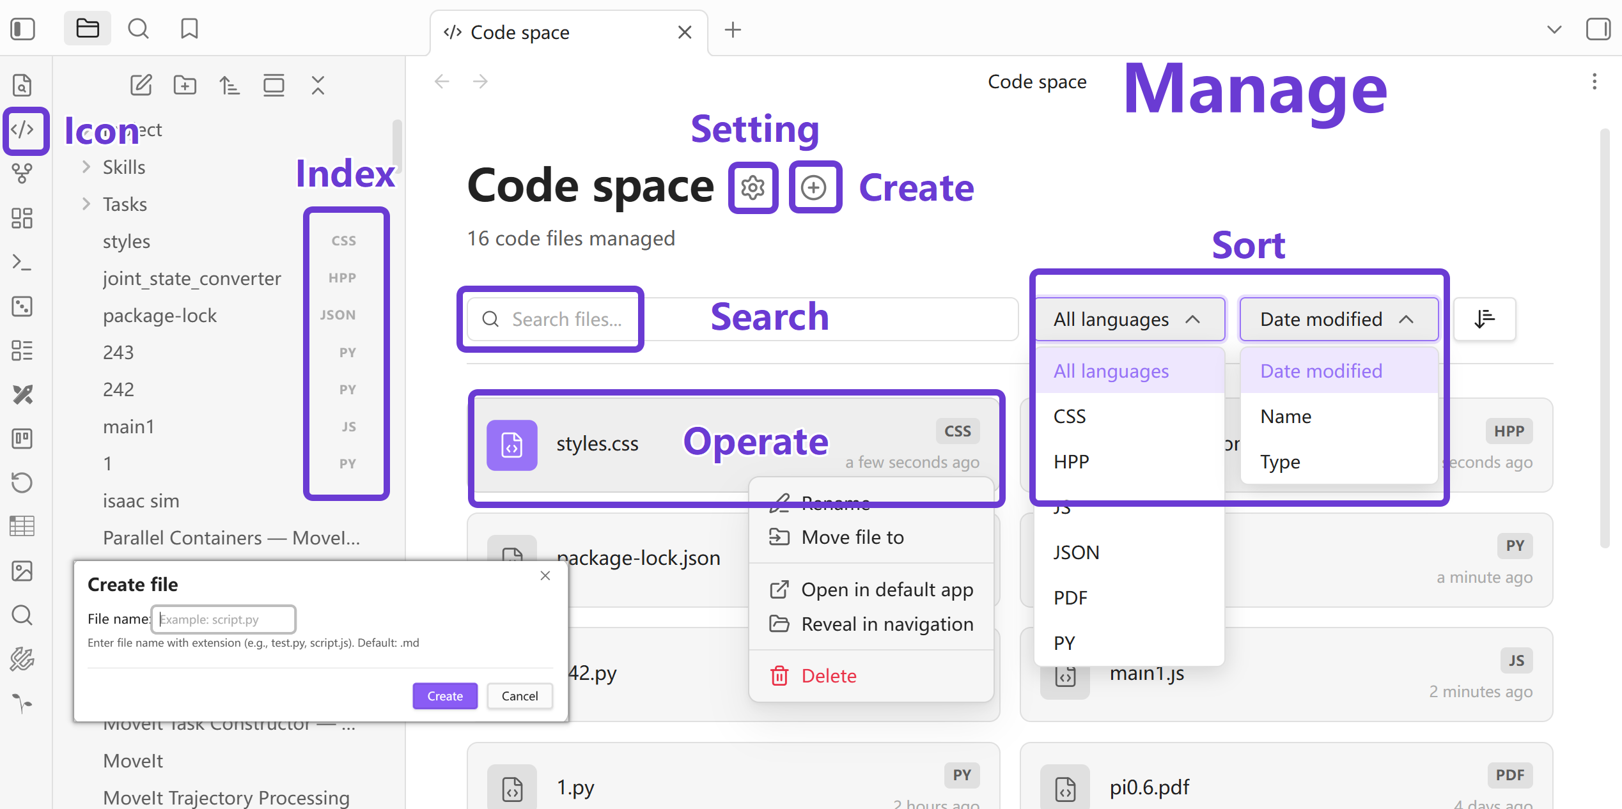Open the Code space ribbon icon
1622x809 pixels.
pyautogui.click(x=23, y=130)
